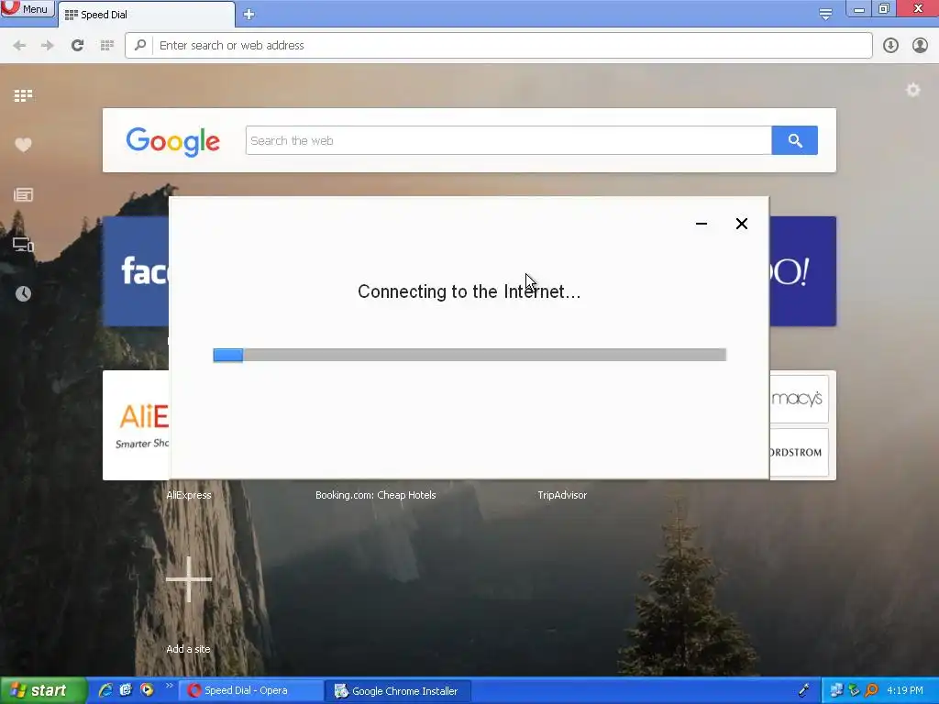939x704 pixels.
Task: Open the Speed Dial grid toolbar icon
Action: coord(107,46)
